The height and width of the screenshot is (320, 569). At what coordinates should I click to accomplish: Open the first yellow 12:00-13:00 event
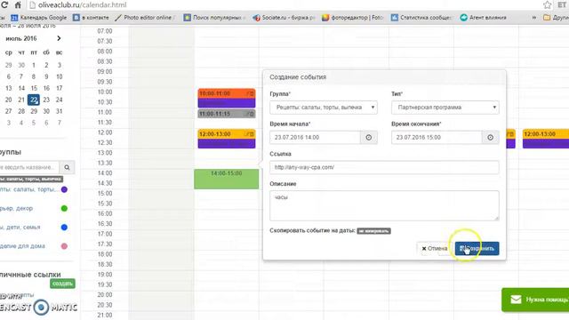(x=227, y=139)
